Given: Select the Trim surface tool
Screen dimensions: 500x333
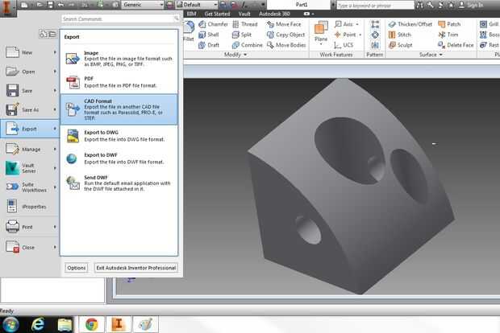Looking at the screenshot, I should click(448, 35).
